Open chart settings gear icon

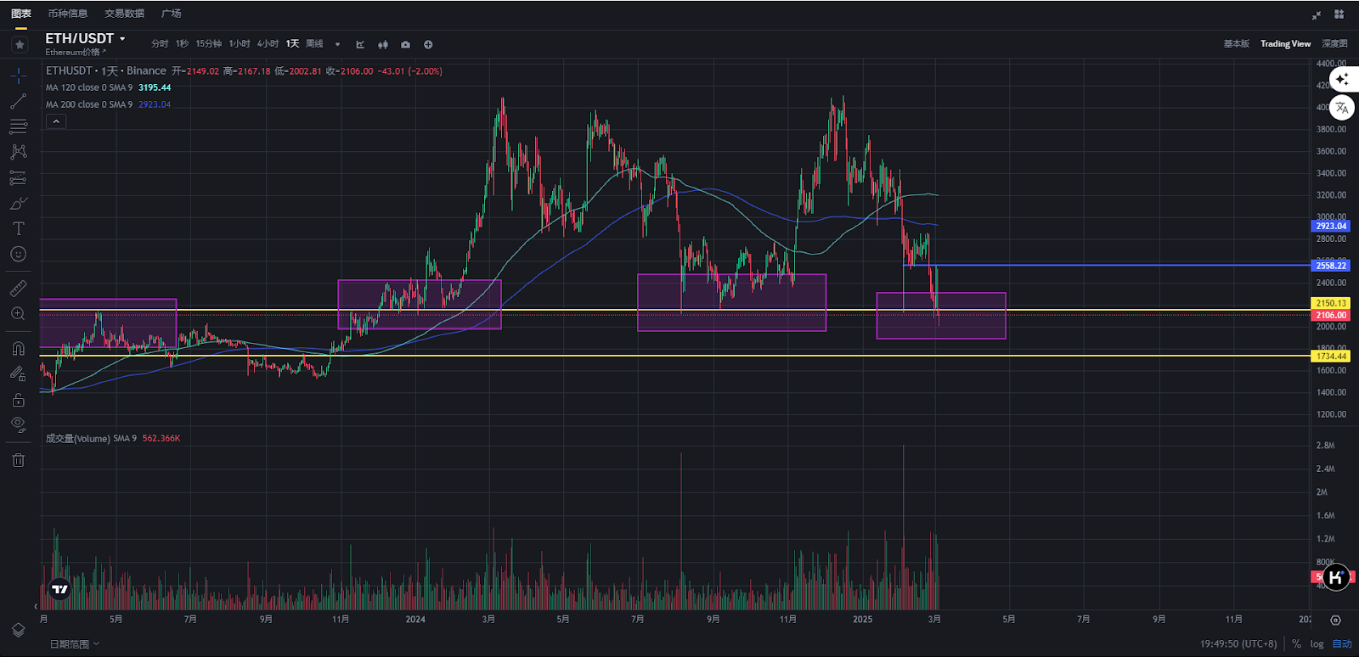(x=1335, y=620)
